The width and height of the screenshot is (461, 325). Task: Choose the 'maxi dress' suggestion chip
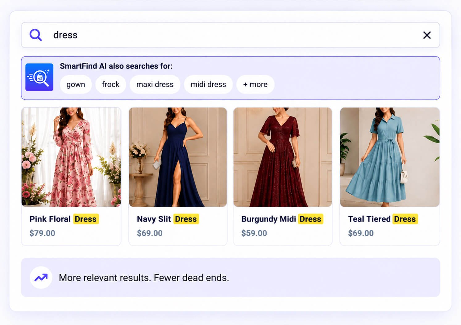155,84
